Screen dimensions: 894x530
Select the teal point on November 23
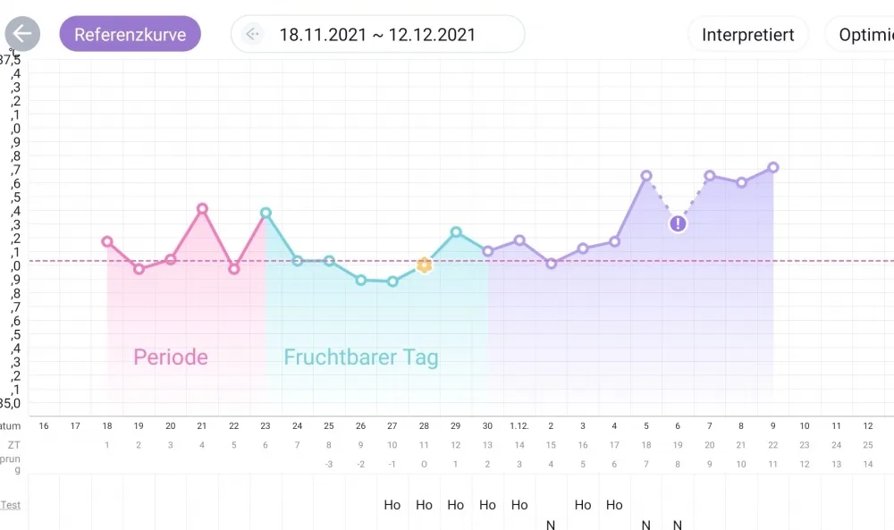click(266, 213)
